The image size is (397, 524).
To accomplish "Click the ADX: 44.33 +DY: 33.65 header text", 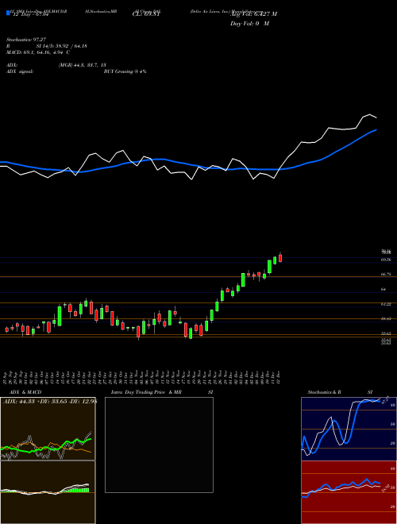I will point(49,402).
